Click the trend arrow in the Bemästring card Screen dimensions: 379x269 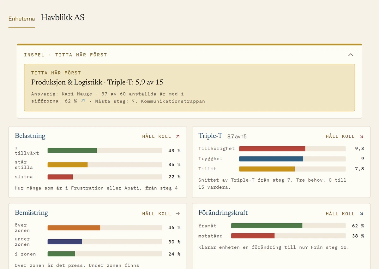[178, 214]
